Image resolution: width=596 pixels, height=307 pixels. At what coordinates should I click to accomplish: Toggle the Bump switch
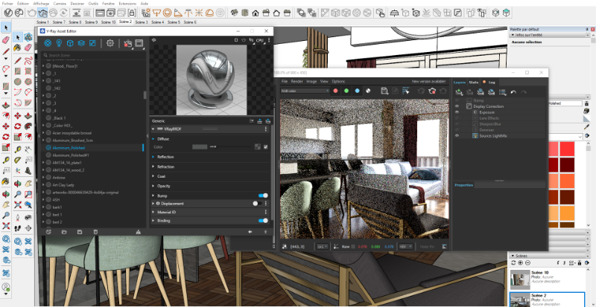(262, 195)
